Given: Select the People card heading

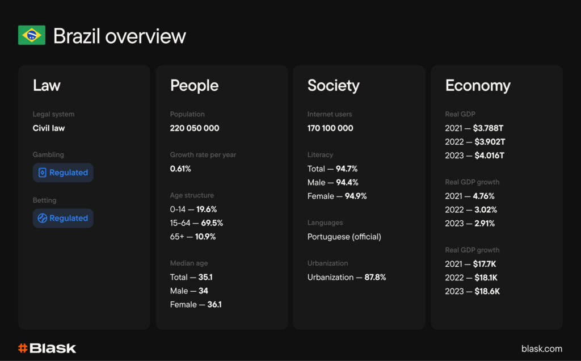Looking at the screenshot, I should tap(194, 86).
